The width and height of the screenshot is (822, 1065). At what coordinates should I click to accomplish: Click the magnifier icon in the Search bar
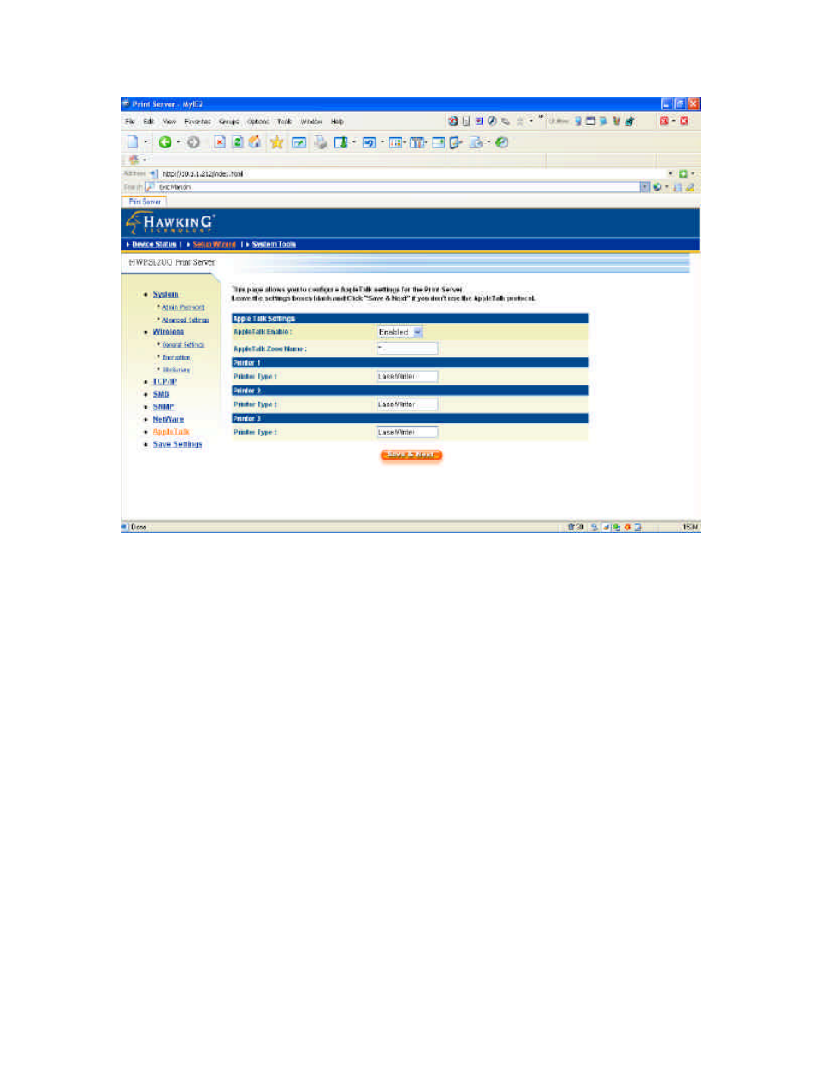pos(150,186)
